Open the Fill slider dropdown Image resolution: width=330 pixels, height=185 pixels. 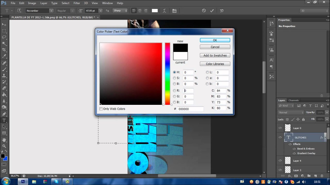327,119
